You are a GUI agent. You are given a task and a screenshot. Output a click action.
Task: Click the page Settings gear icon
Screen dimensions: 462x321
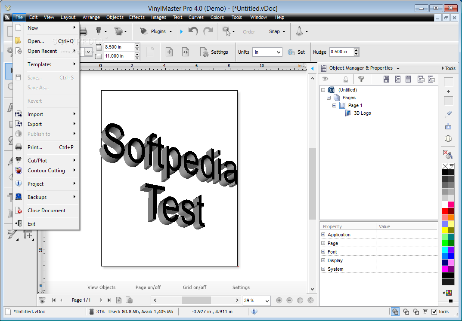pos(204,52)
